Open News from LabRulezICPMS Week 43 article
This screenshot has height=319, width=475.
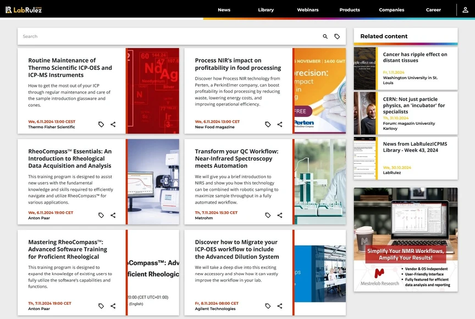tap(415, 147)
